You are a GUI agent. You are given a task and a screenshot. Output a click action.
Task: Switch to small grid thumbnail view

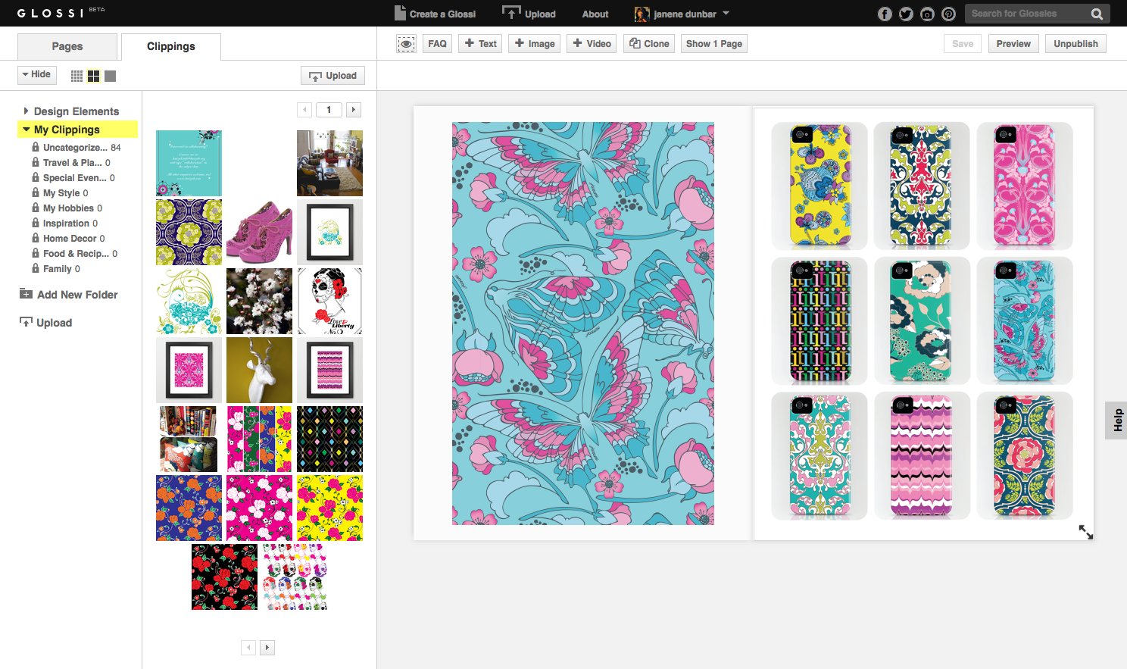point(76,76)
